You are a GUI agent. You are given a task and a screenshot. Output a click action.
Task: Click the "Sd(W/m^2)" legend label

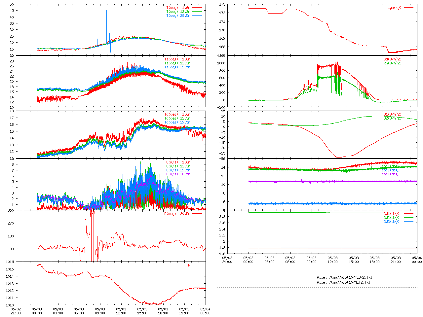pyautogui.click(x=392, y=59)
